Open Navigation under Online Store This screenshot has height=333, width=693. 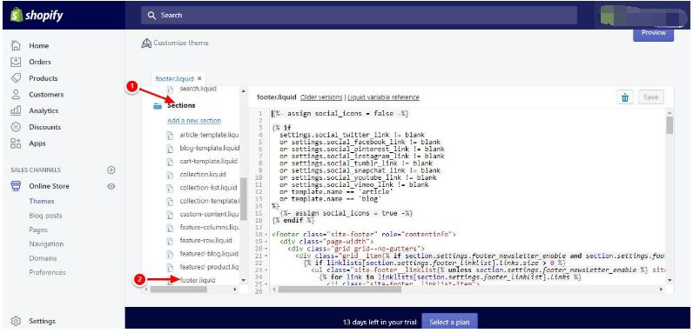pyautogui.click(x=46, y=244)
